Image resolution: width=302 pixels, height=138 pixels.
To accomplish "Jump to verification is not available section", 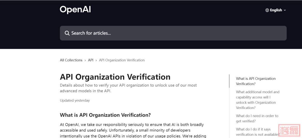I will (x=258, y=132).
